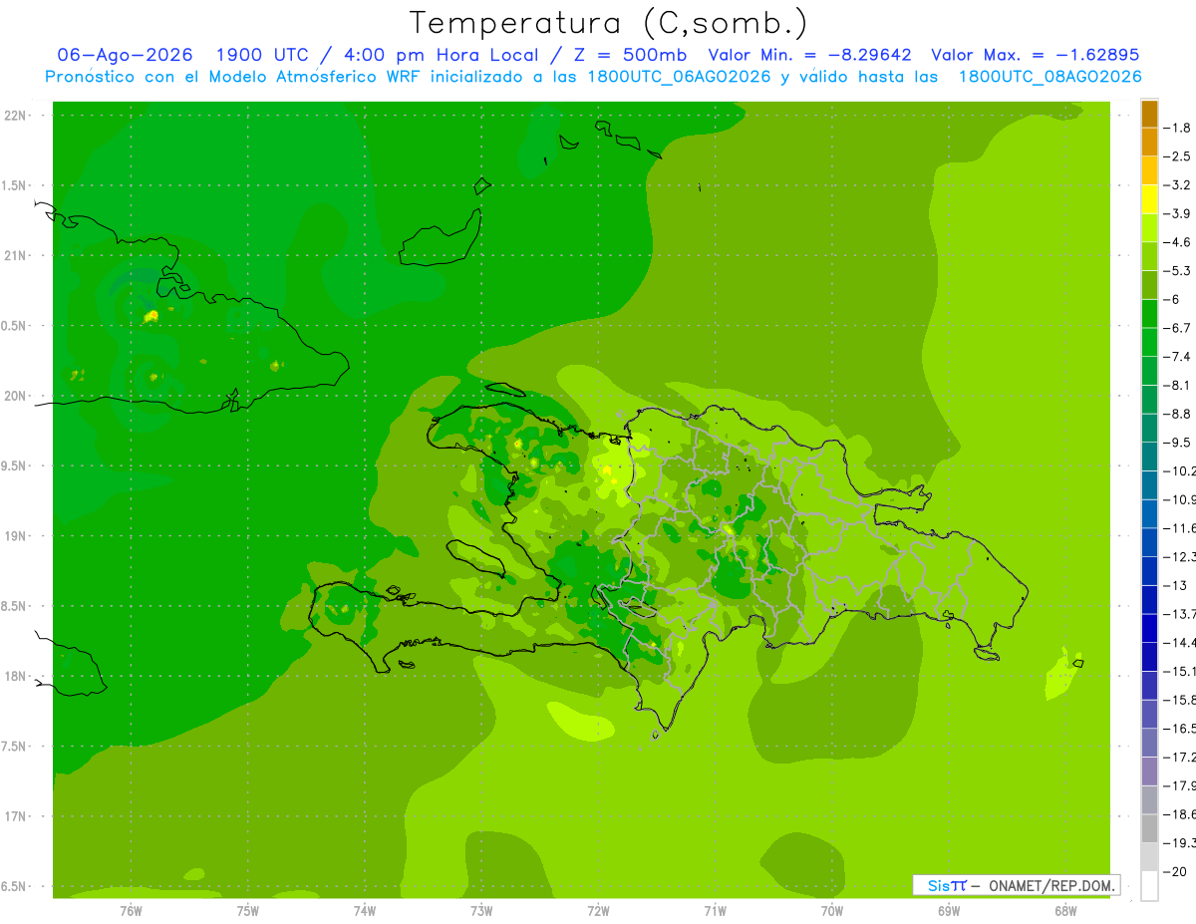The height and width of the screenshot is (924, 1196).
Task: Click the "-9.5" colorbar label
Action: tap(1177, 443)
